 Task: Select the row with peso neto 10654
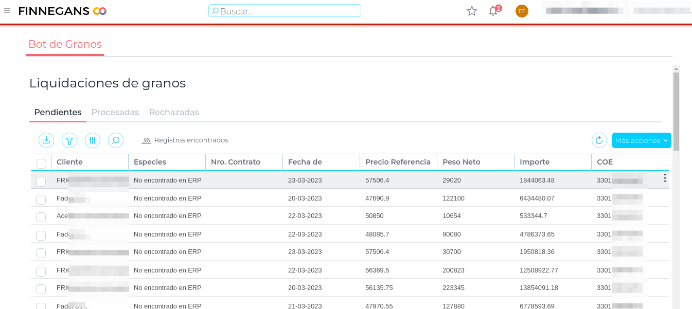(41, 217)
